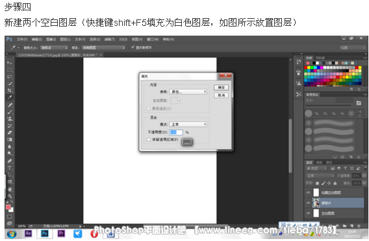Select the Blur tool

pyautogui.click(x=9, y=146)
